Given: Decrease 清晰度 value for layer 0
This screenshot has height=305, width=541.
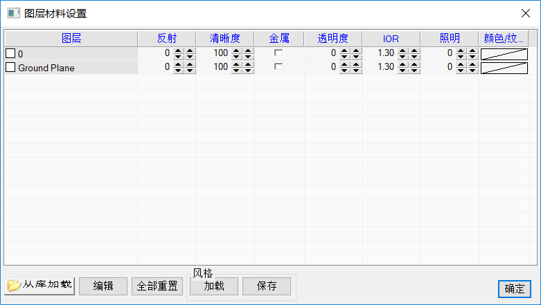Looking at the screenshot, I should [236, 55].
